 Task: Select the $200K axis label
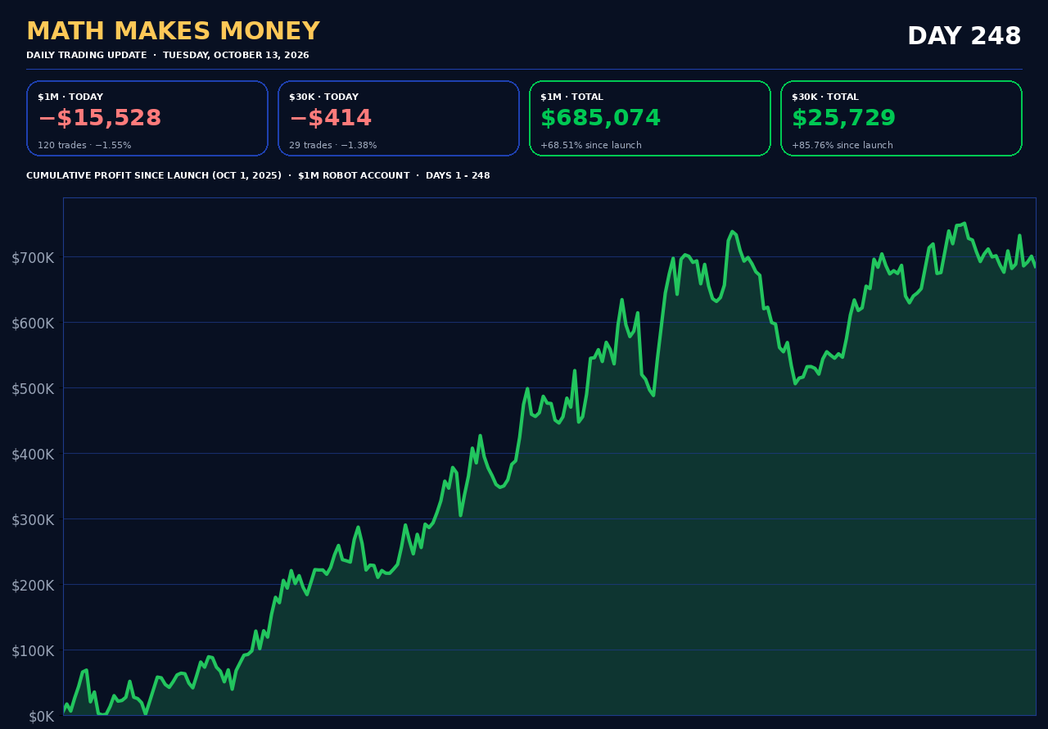coord(33,586)
